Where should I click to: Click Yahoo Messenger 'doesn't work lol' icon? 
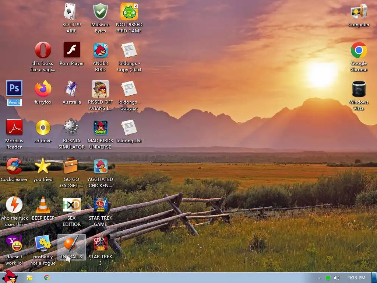tap(14, 243)
